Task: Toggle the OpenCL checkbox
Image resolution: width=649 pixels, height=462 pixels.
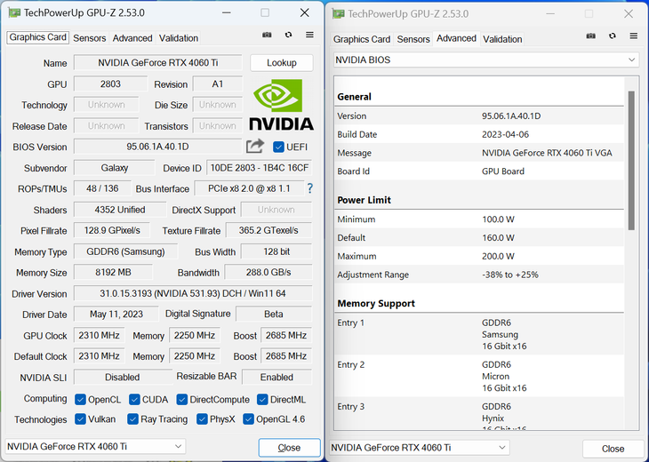Action: (80, 400)
